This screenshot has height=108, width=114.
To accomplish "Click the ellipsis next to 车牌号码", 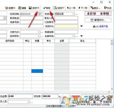I will (x=76, y=36).
